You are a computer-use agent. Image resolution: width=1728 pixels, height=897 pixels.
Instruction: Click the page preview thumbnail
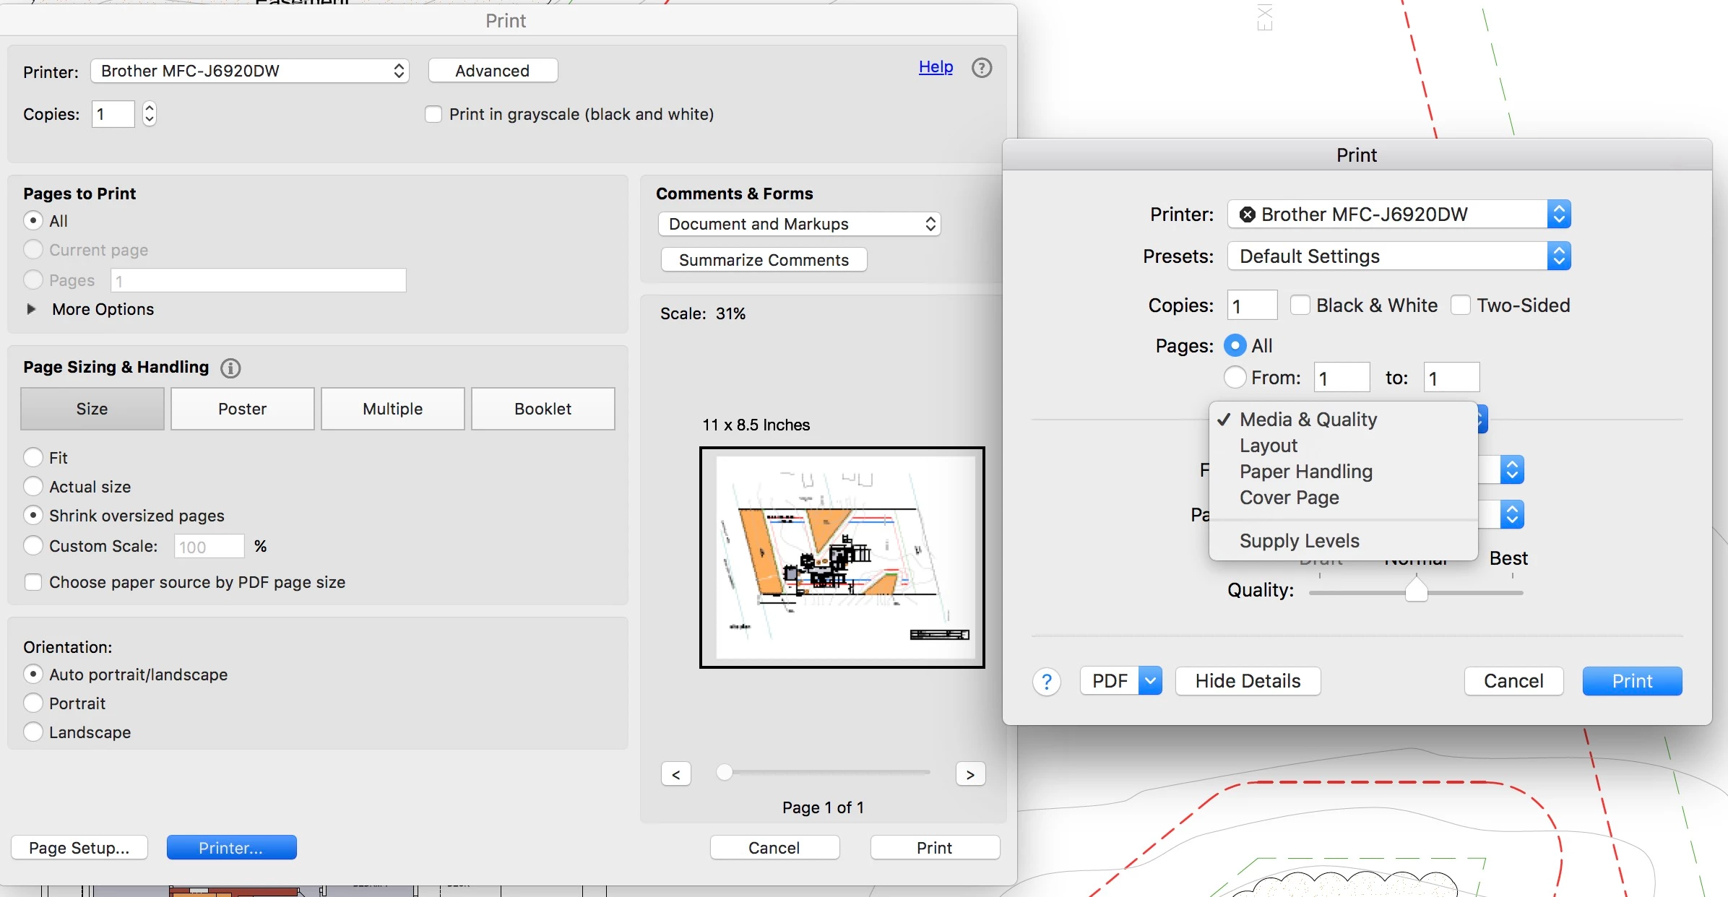pos(842,558)
